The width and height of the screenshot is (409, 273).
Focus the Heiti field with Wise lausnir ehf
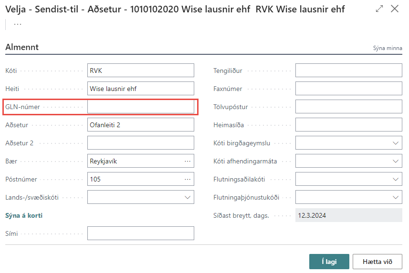click(x=141, y=89)
